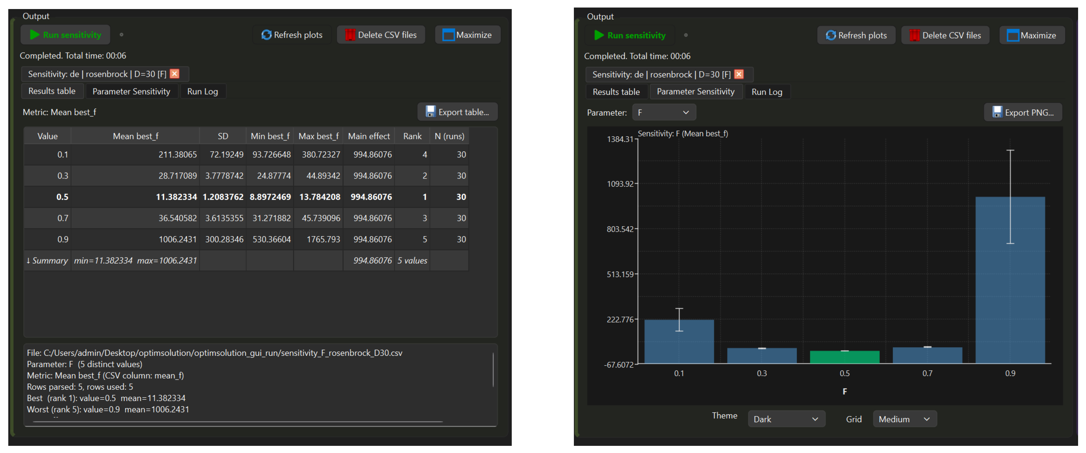Select the highlighted 0.5 value row
Image resolution: width=1086 pixels, height=453 pixels.
tap(246, 197)
